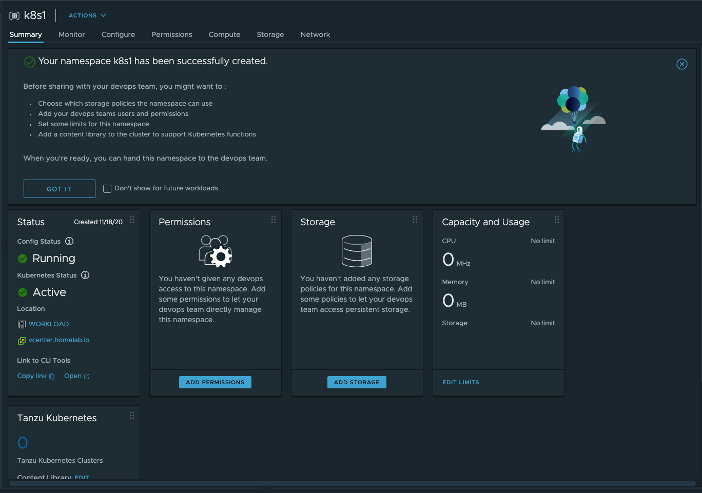The height and width of the screenshot is (493, 702).
Task: Click the horizontal scrollbar at bottom
Action: pyautogui.click(x=352, y=483)
